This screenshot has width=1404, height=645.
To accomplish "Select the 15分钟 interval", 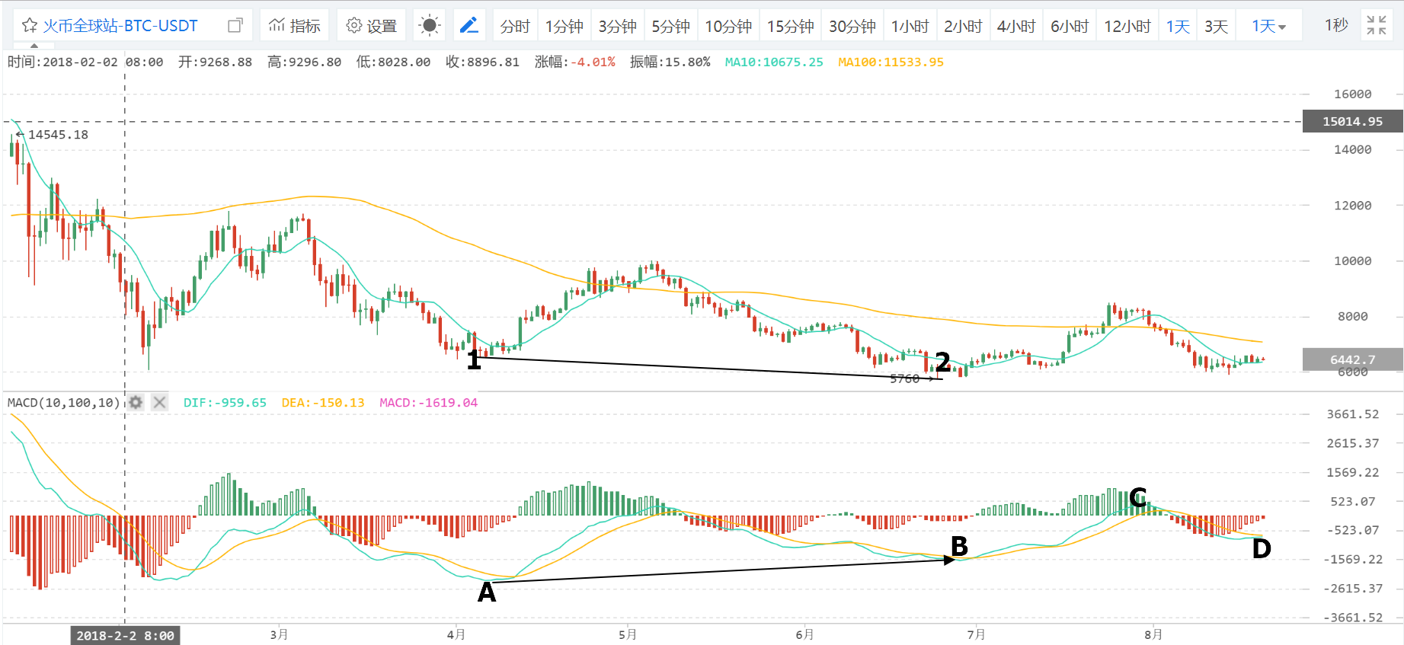I will coord(790,26).
